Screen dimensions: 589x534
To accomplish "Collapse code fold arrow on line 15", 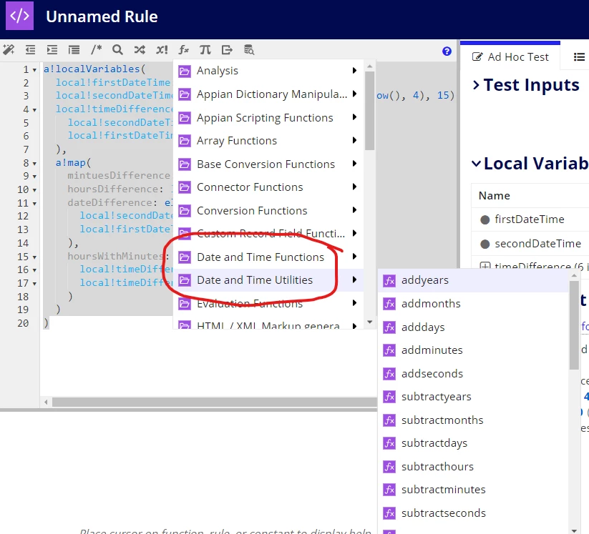I will [x=34, y=257].
